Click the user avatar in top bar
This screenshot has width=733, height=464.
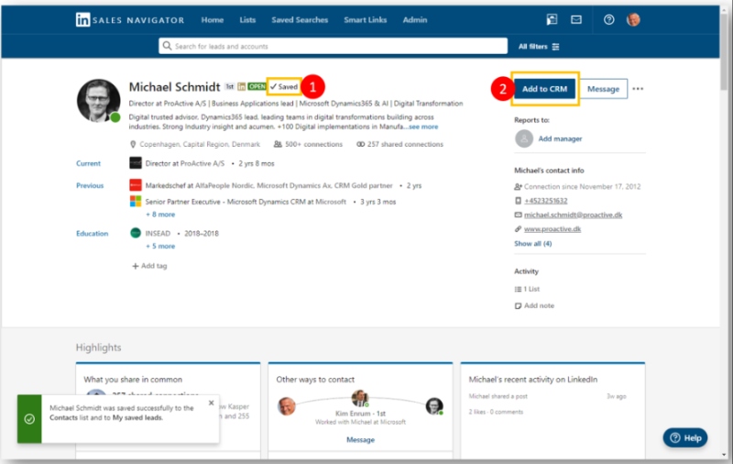[x=633, y=19]
